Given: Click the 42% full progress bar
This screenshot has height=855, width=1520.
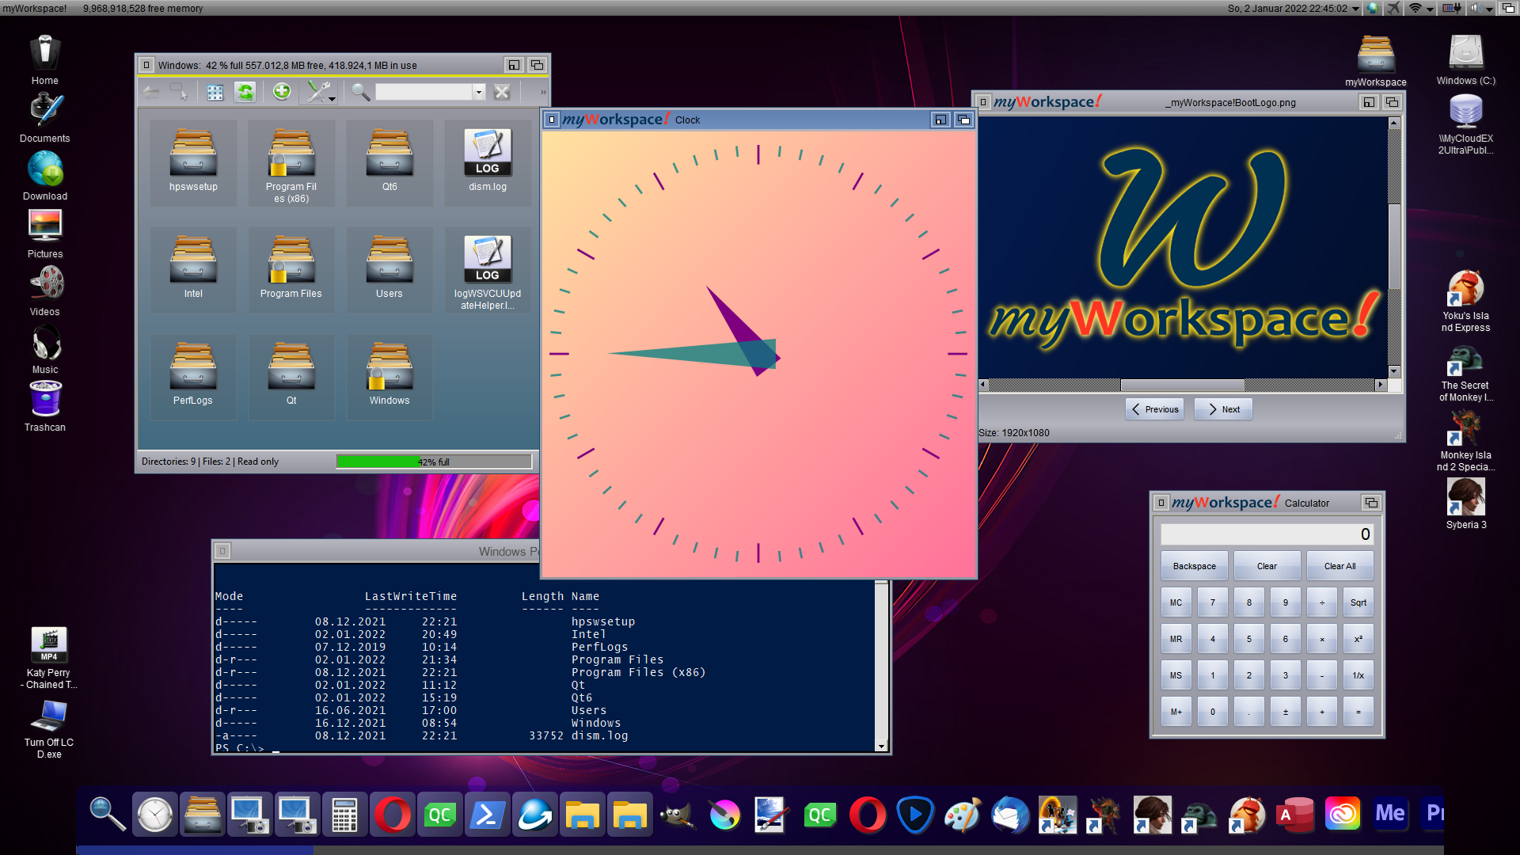Looking at the screenshot, I should click(434, 461).
